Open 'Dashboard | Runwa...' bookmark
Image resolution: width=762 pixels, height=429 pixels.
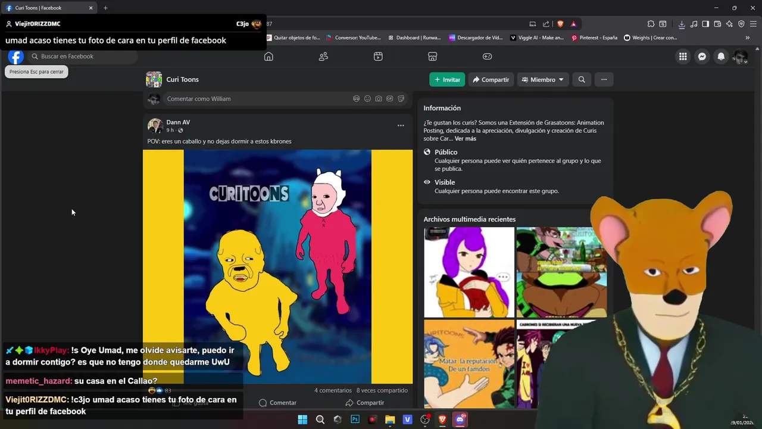point(414,38)
